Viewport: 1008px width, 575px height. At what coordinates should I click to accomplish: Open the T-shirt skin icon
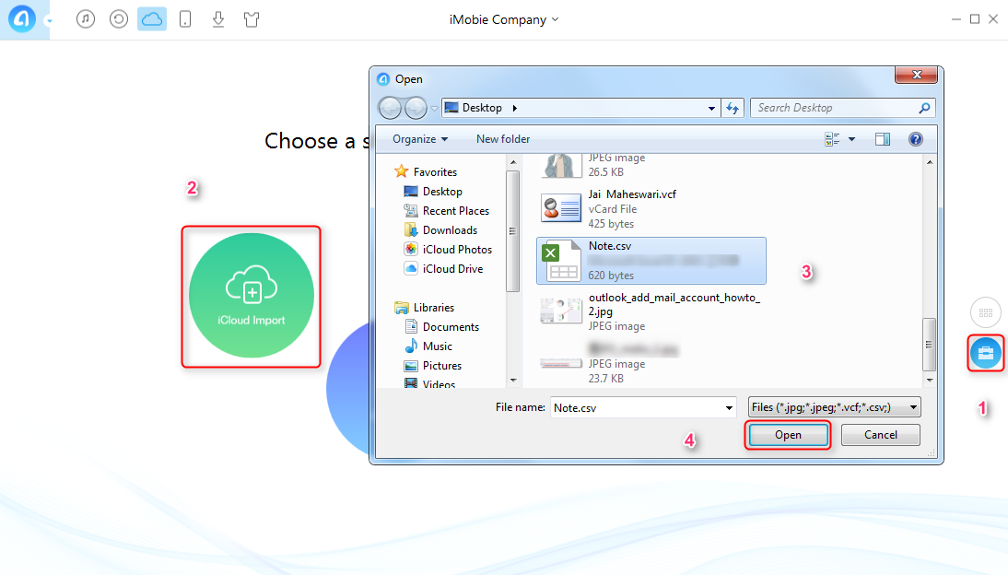[x=252, y=19]
